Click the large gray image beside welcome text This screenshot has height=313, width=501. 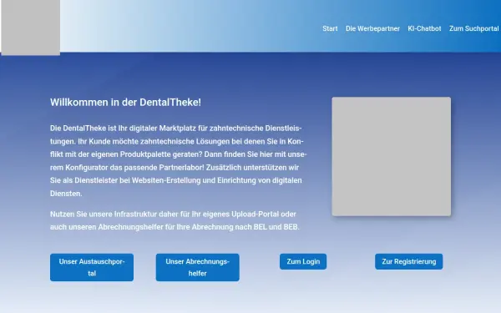tap(392, 157)
